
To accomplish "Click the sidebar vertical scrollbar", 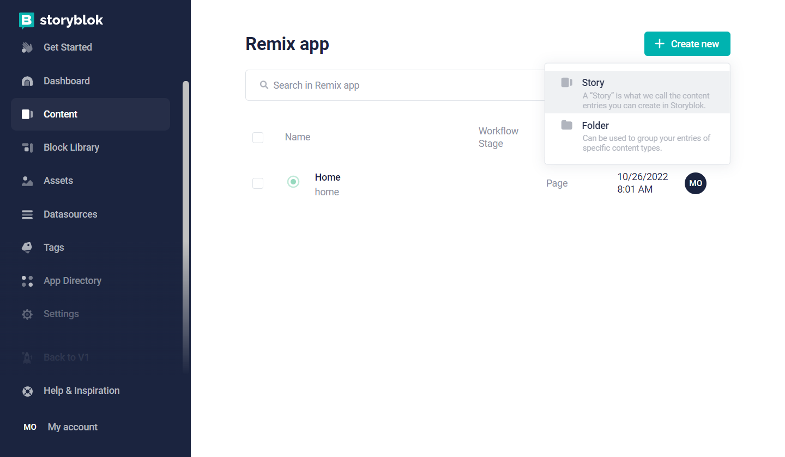I will click(x=186, y=228).
